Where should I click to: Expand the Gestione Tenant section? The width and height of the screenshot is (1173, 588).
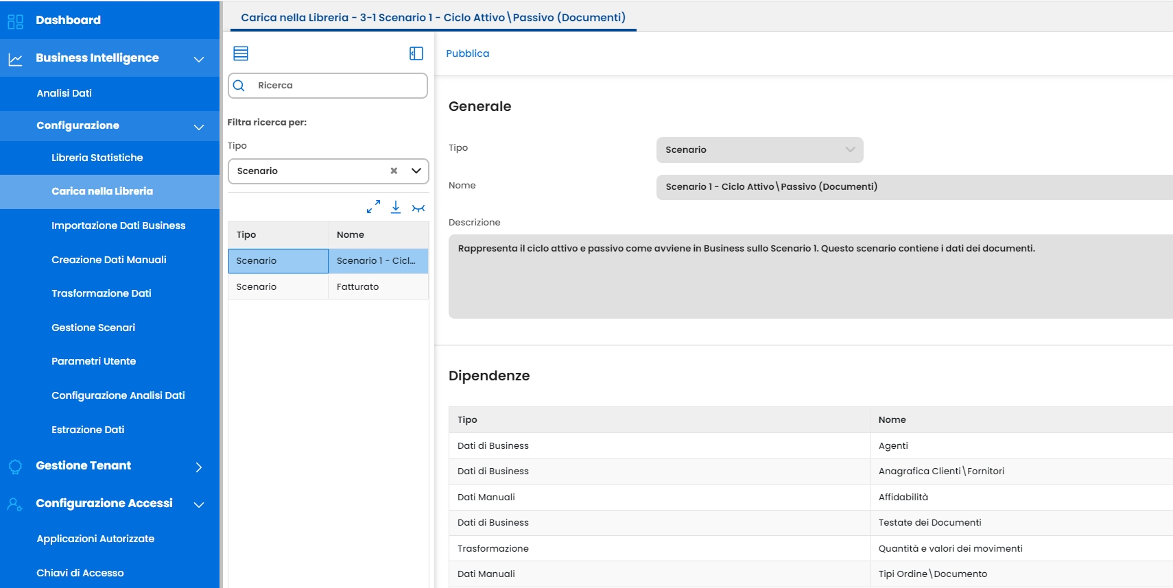pyautogui.click(x=199, y=467)
